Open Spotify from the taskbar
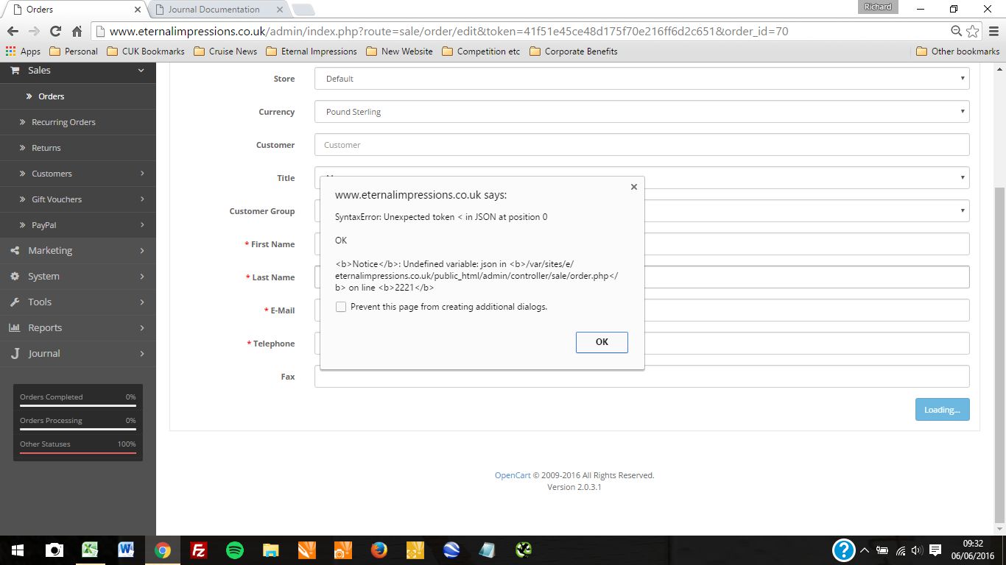 234,550
